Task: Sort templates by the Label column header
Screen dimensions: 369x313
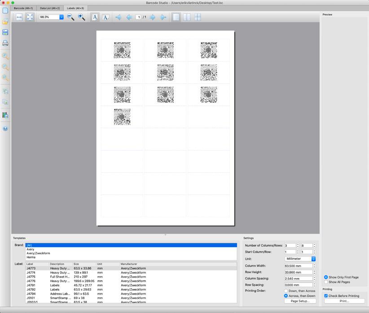Action: tap(37, 264)
